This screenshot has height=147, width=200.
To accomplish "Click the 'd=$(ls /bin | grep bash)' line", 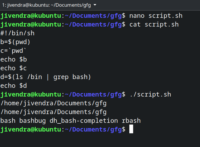I will click(46, 77).
